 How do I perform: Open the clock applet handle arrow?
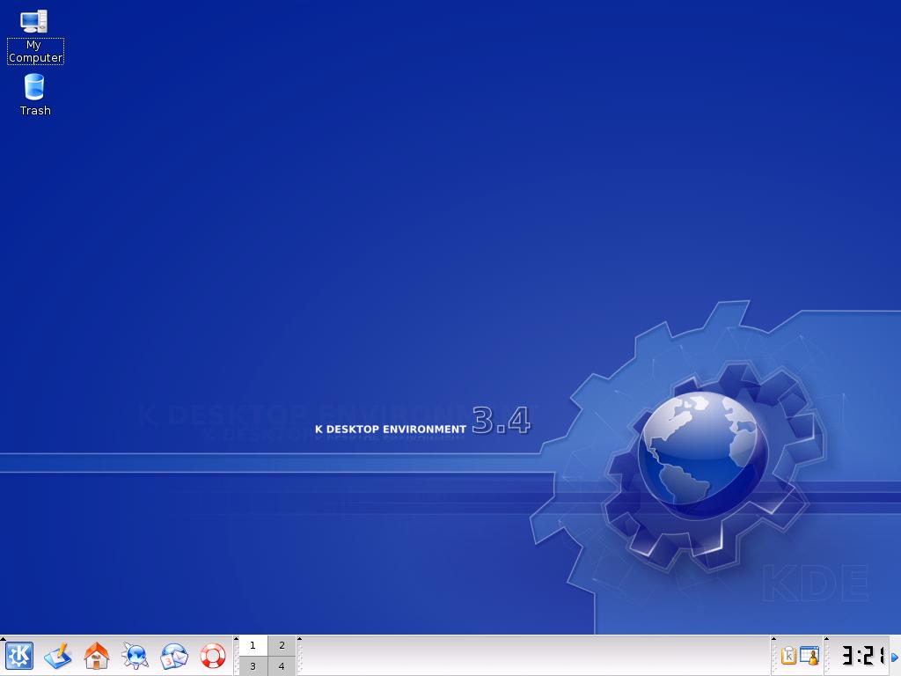(826, 639)
